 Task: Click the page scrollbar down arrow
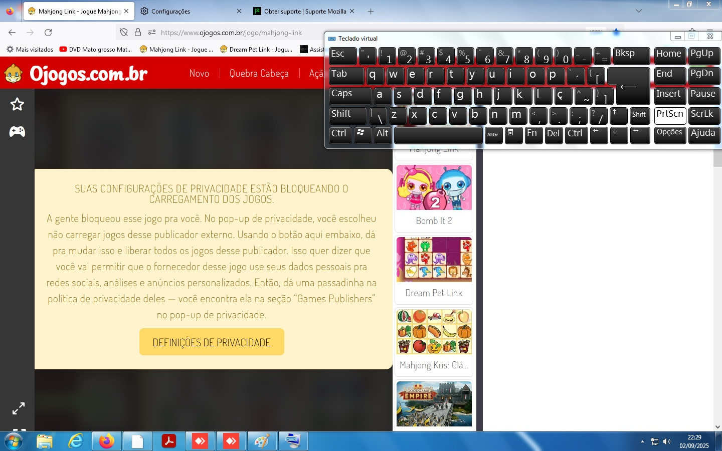[x=717, y=427]
